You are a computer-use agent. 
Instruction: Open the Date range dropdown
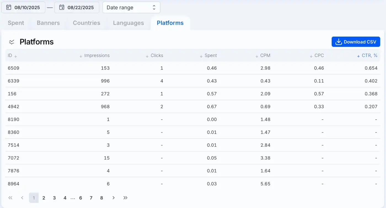click(x=131, y=7)
